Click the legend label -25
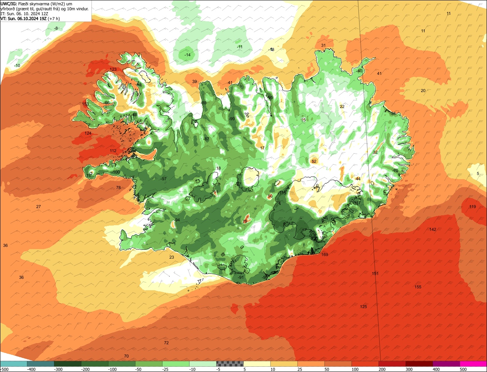The image size is (487, 372). click(166, 369)
